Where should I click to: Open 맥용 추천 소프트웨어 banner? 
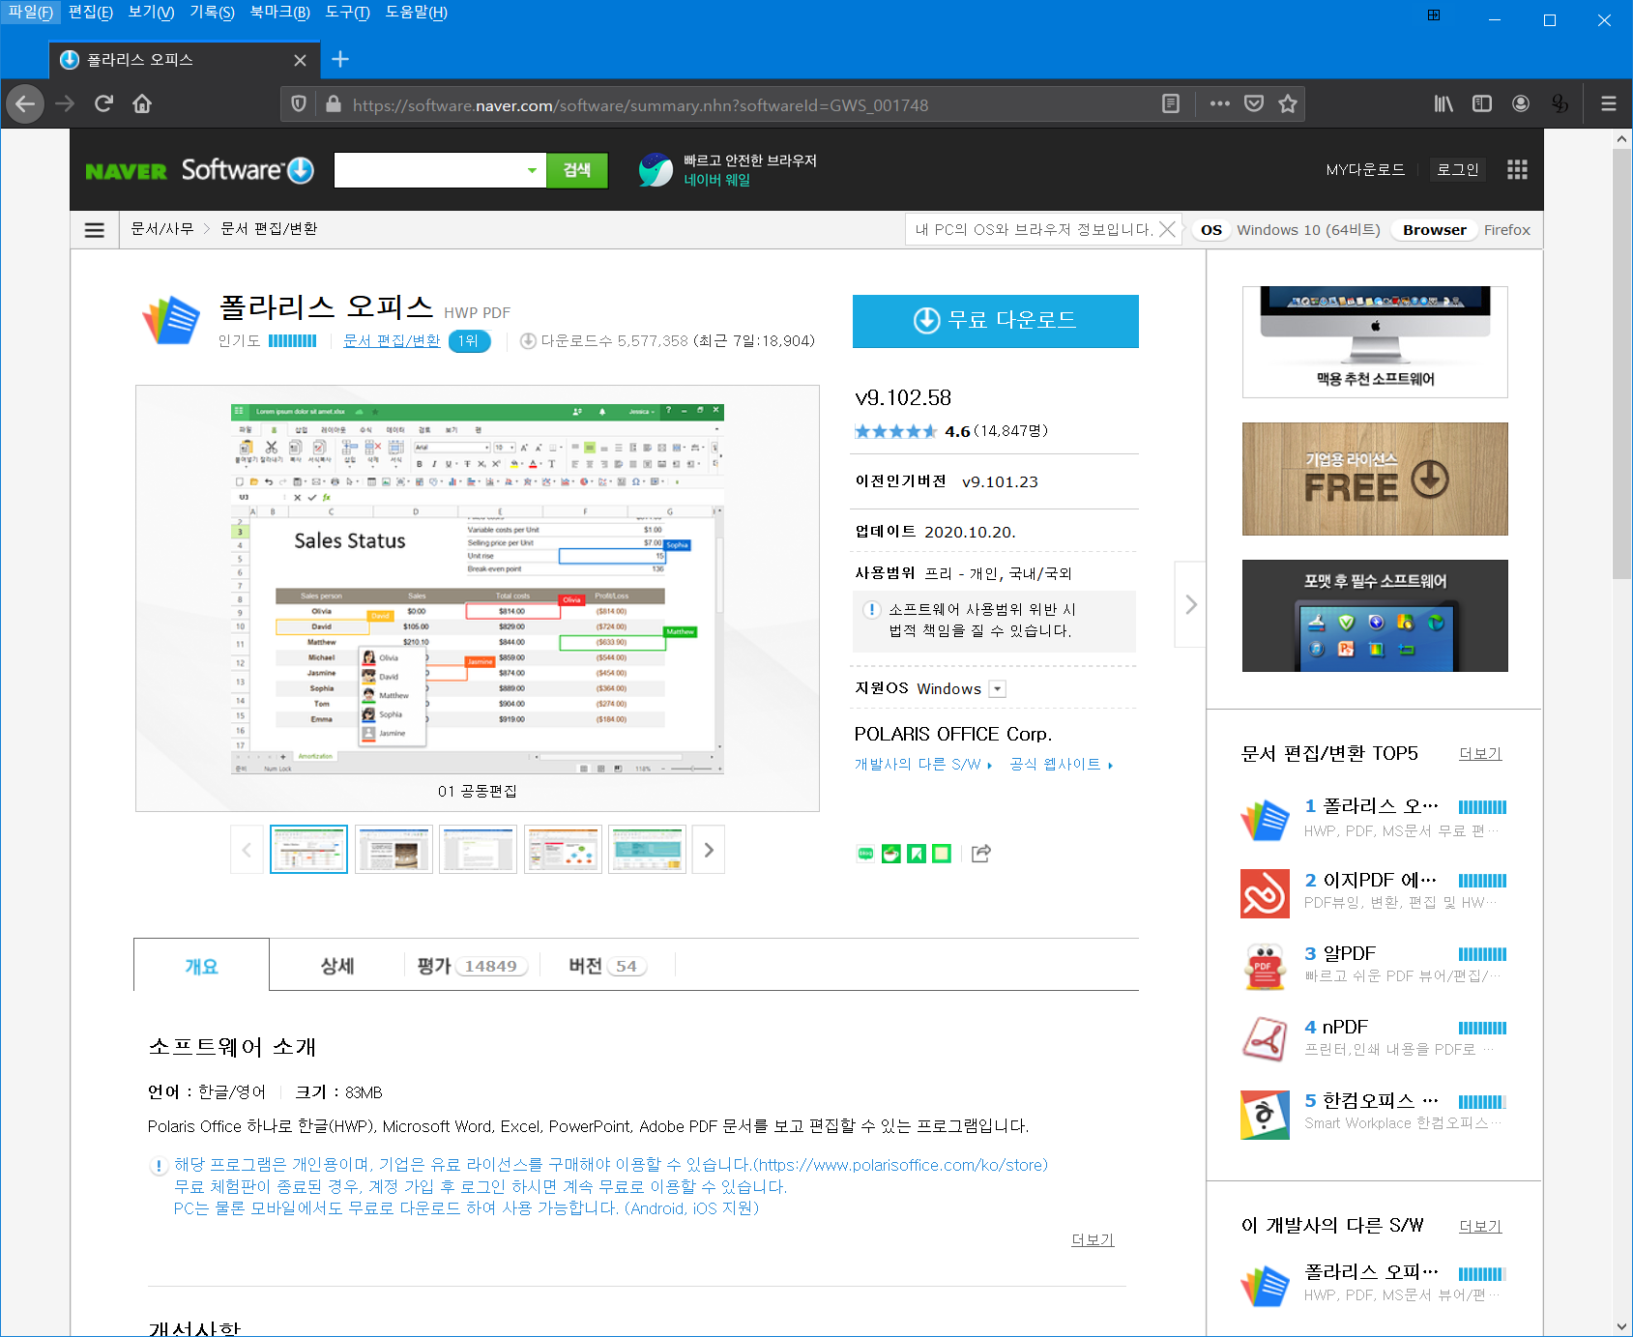(1375, 341)
